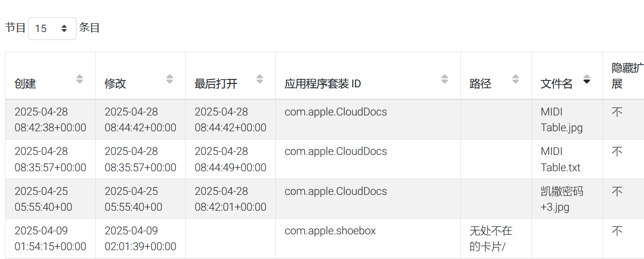Click first row com.apple.CloudDocs cell
644x259 pixels.
[x=368, y=120]
